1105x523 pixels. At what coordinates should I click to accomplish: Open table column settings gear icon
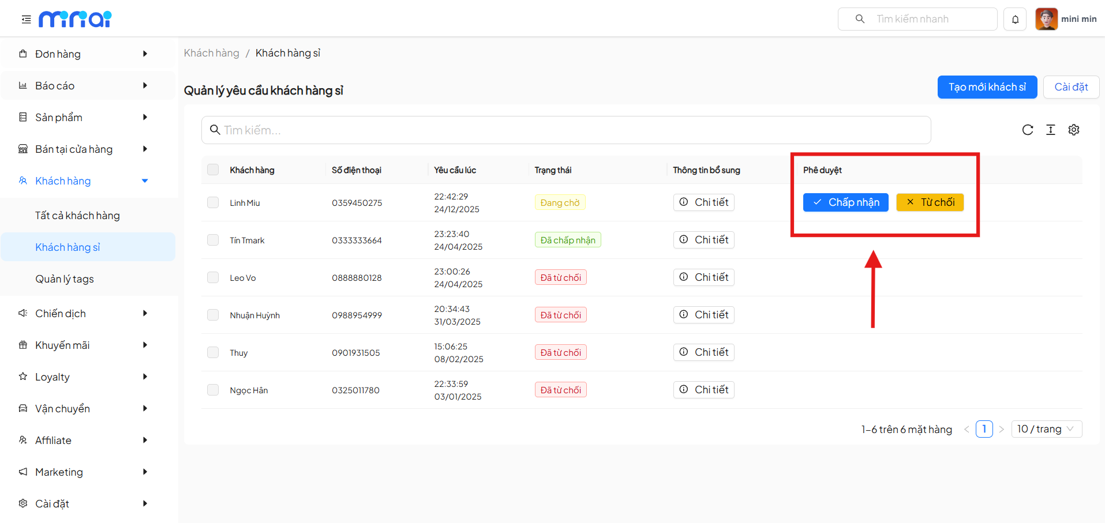tap(1074, 130)
